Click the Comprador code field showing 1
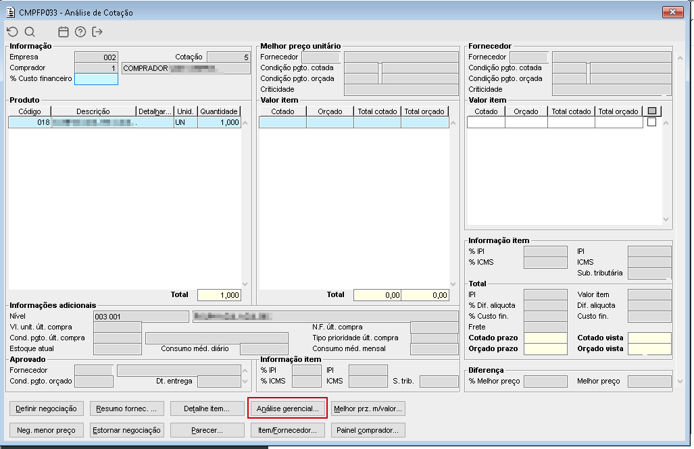694x449 pixels. (x=96, y=68)
